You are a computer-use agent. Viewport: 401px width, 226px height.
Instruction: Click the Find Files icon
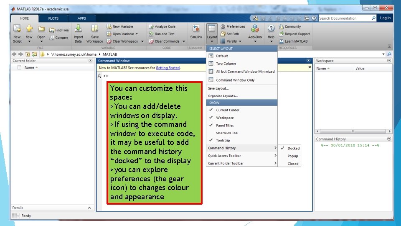[x=52, y=30]
